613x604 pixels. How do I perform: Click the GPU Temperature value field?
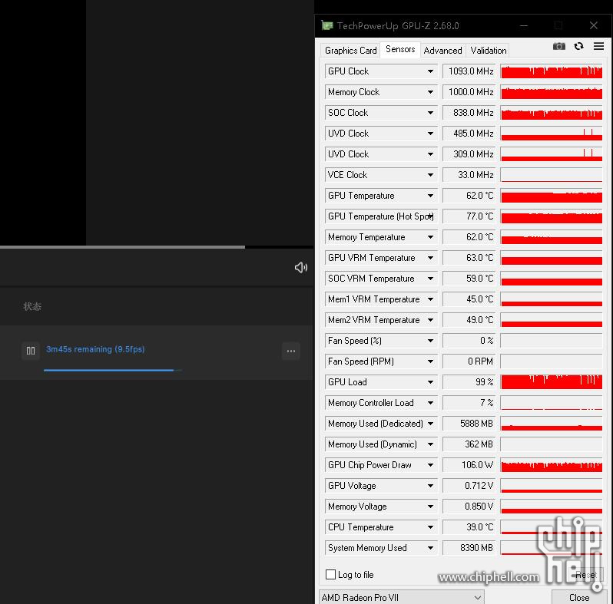tap(469, 196)
